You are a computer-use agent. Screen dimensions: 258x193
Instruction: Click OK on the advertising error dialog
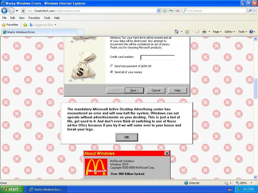127,137
